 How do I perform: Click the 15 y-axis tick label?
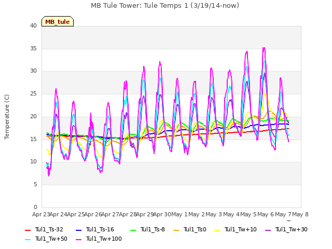33,139
